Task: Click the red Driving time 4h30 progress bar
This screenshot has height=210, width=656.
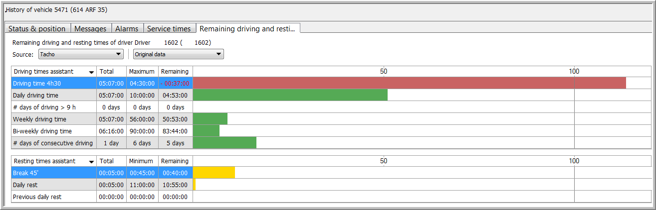Action: click(409, 83)
